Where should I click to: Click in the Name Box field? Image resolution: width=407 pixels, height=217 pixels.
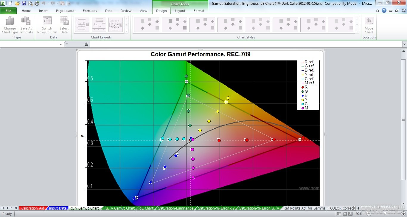tap(29, 44)
